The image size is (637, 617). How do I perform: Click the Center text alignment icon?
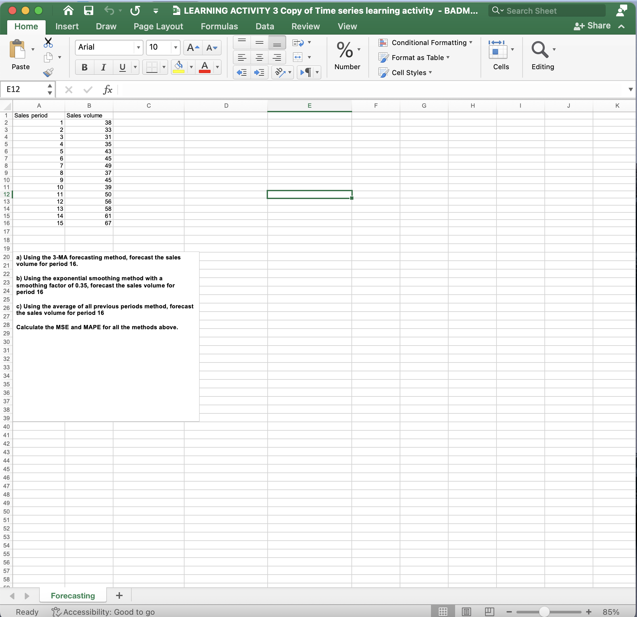[259, 58]
